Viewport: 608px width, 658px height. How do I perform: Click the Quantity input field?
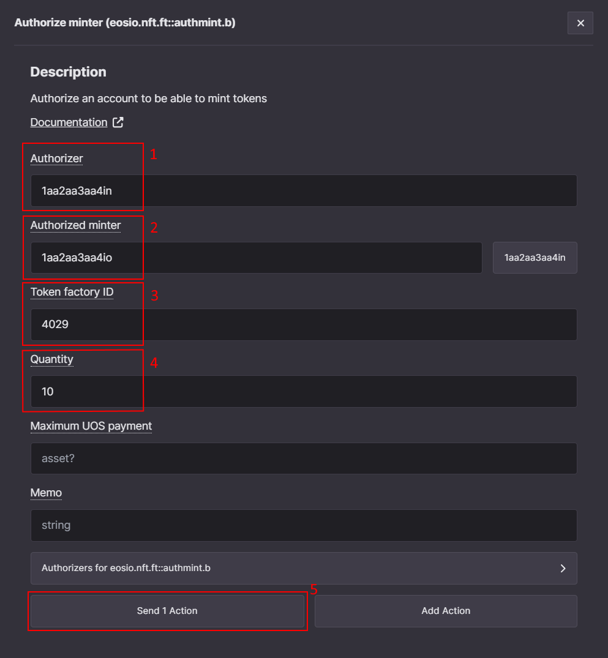(x=304, y=391)
